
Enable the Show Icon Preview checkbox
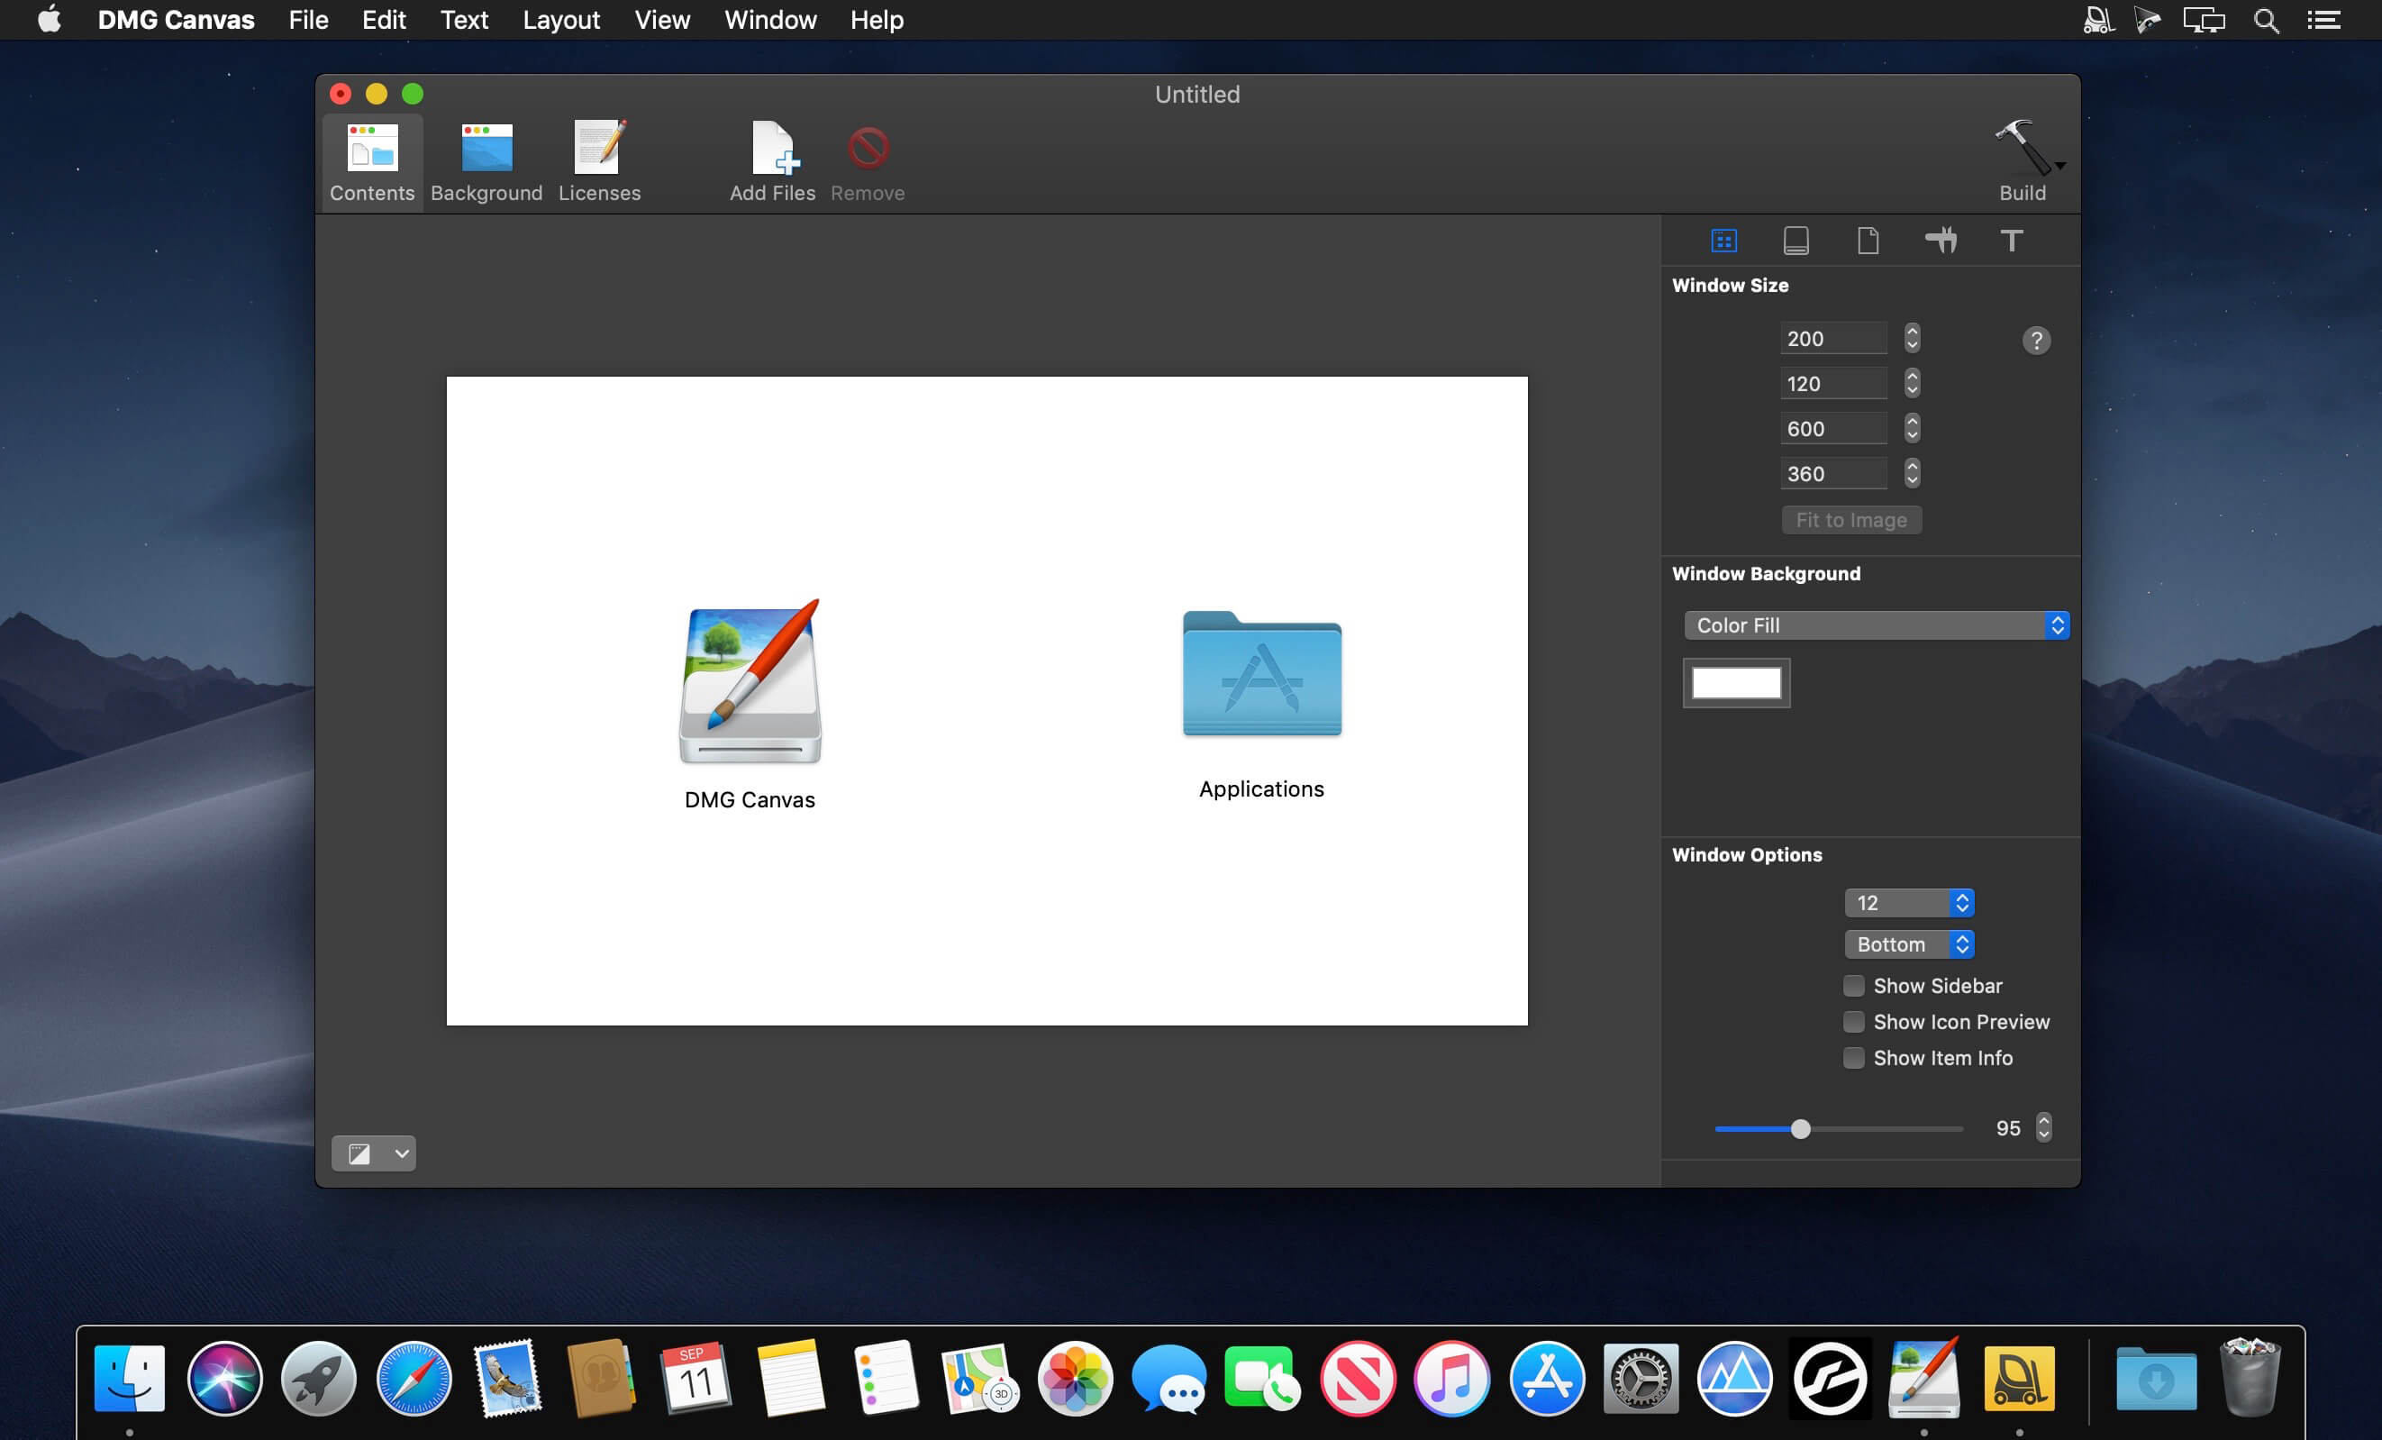[x=1853, y=1021]
